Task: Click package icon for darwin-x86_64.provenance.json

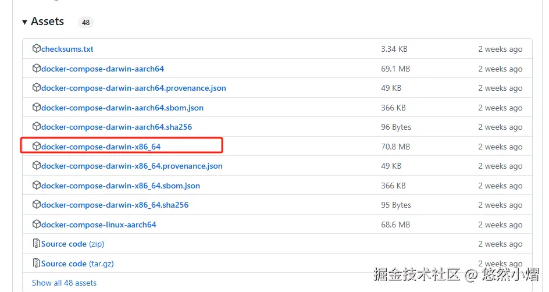Action: click(37, 165)
